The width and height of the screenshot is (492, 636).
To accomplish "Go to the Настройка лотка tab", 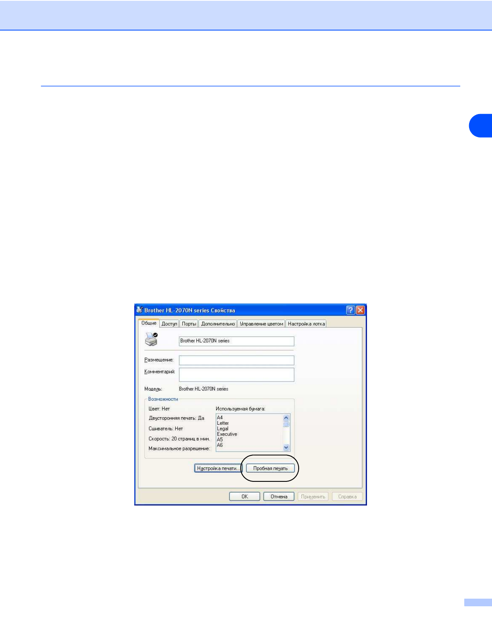I will coord(306,324).
